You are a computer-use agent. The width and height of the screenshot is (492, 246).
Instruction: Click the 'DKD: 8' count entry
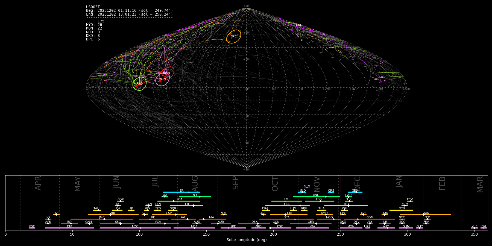point(93,36)
